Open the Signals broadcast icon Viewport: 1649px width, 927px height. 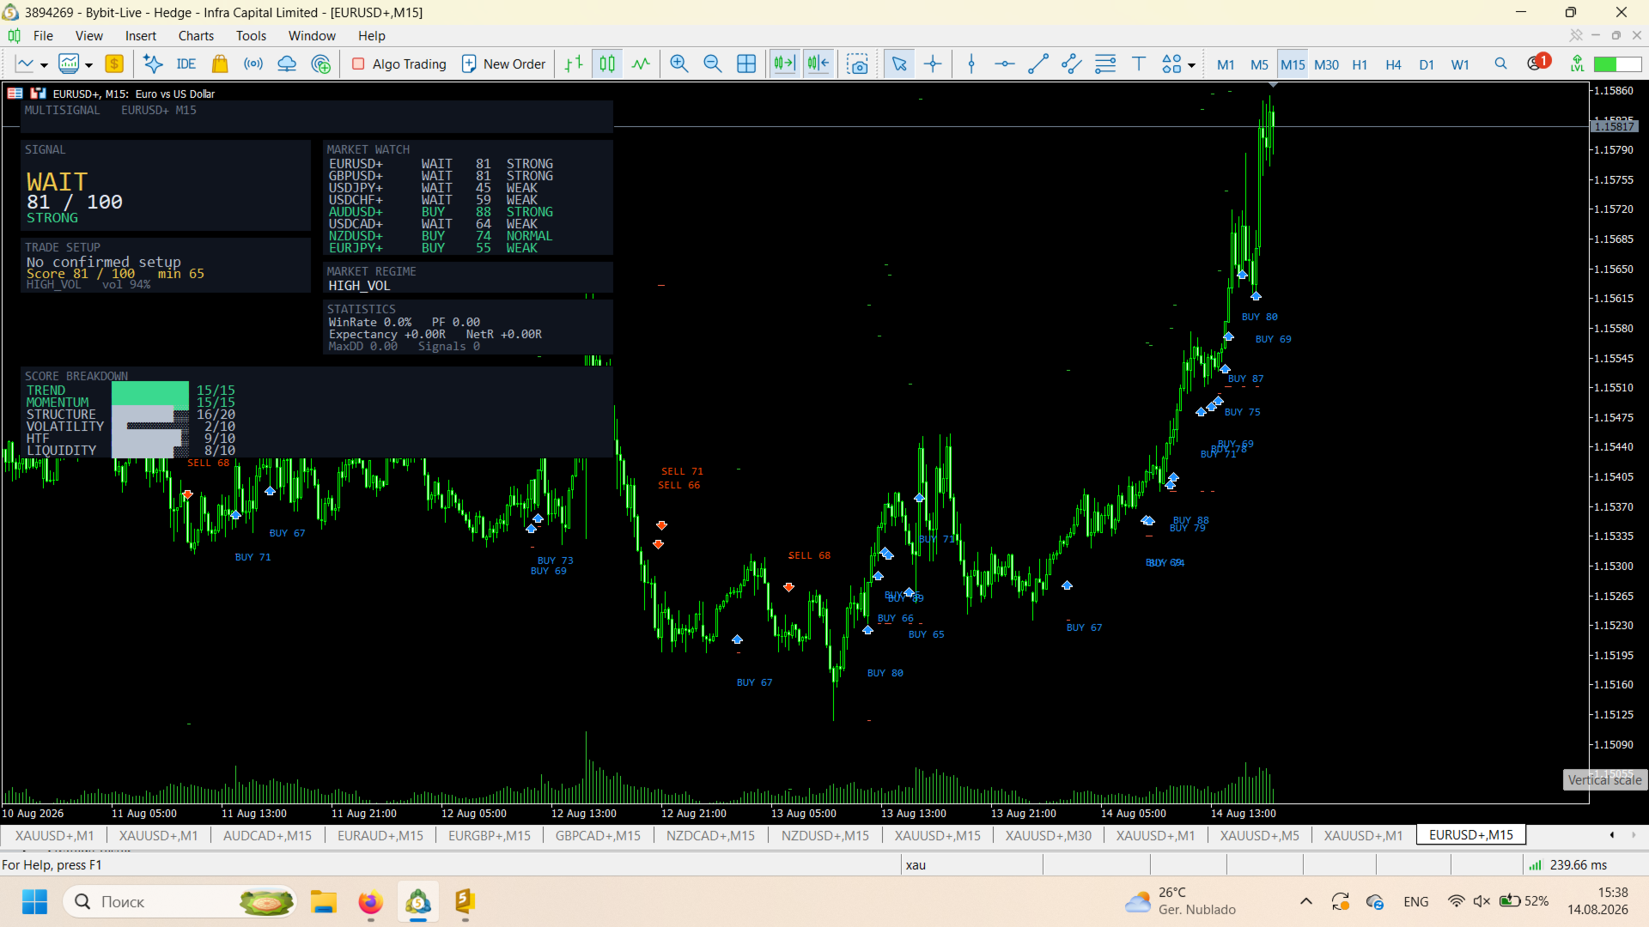tap(253, 64)
